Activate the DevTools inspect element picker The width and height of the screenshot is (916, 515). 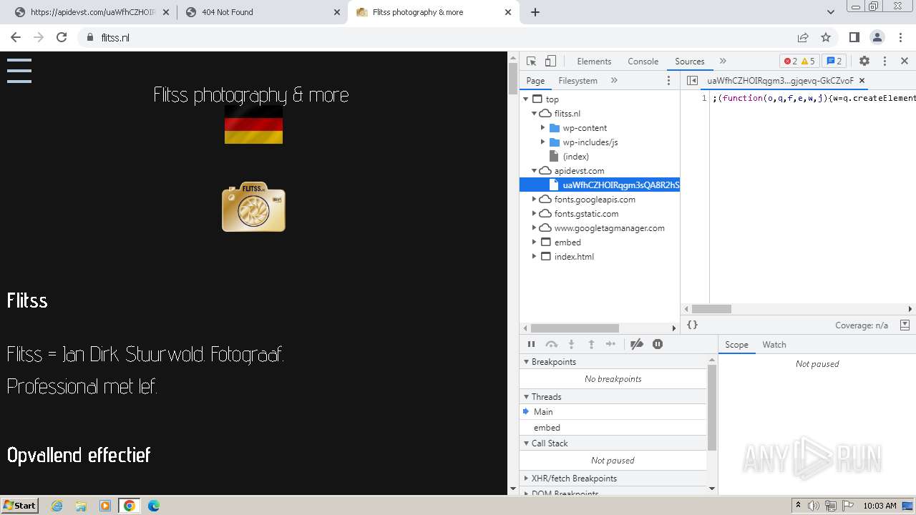coord(531,62)
